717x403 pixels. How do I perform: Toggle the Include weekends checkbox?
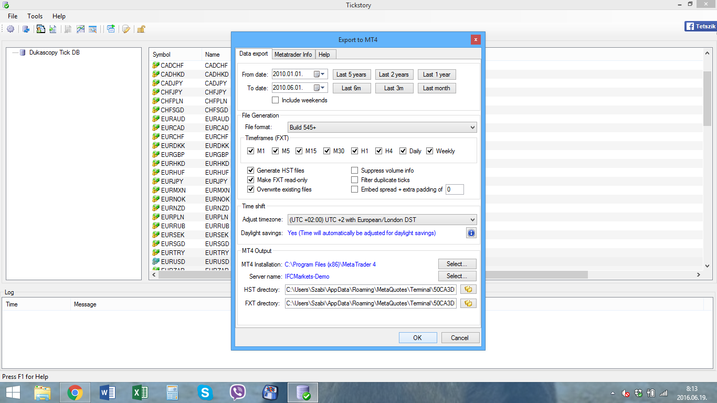click(276, 100)
